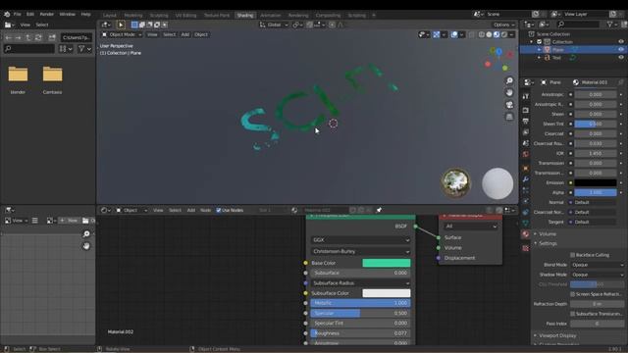Open the GGX distribution dropdown
The width and height of the screenshot is (628, 353).
pos(360,239)
